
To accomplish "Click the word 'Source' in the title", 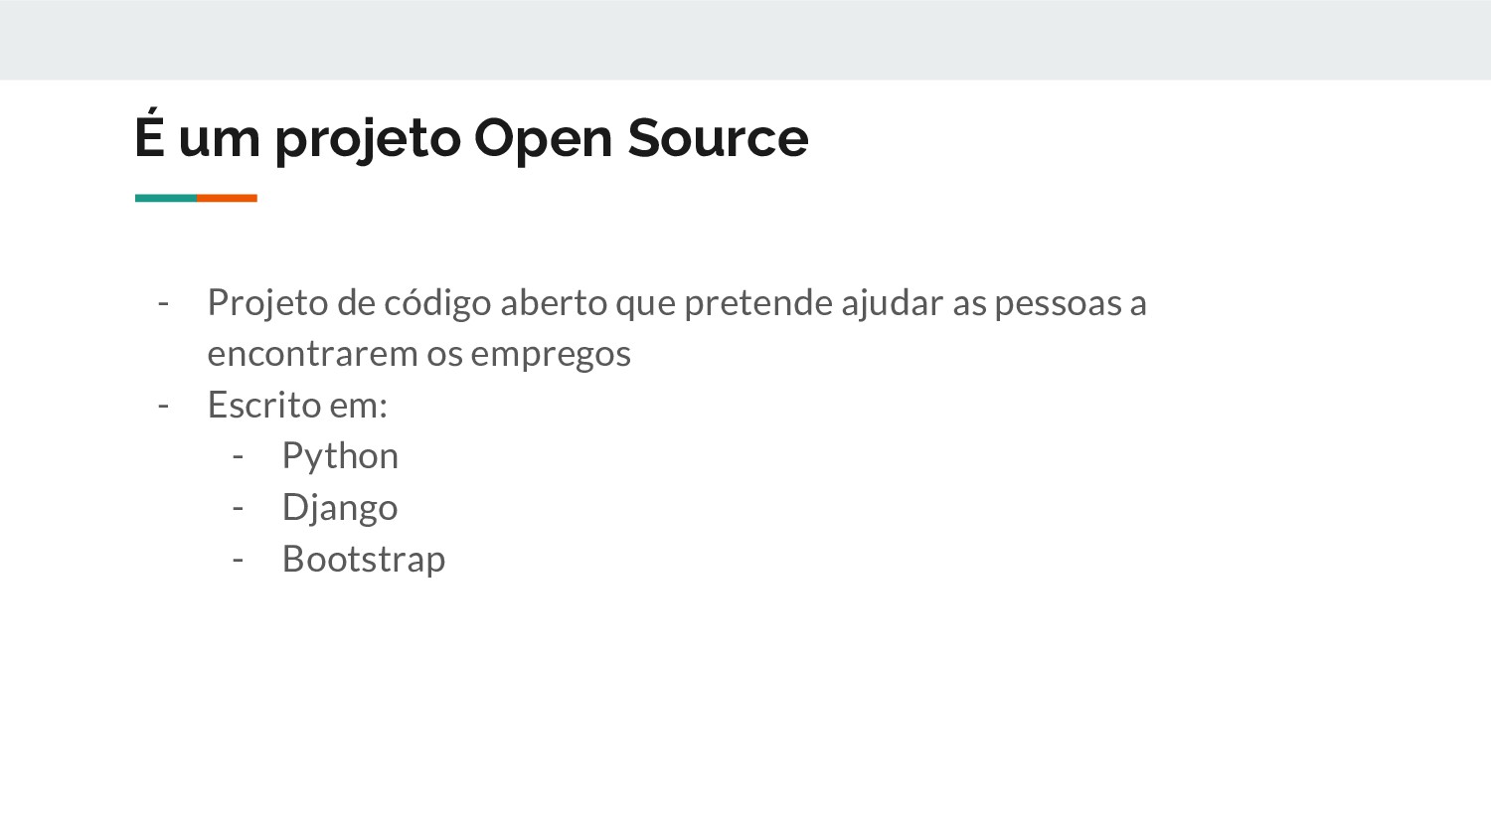I will [x=718, y=137].
